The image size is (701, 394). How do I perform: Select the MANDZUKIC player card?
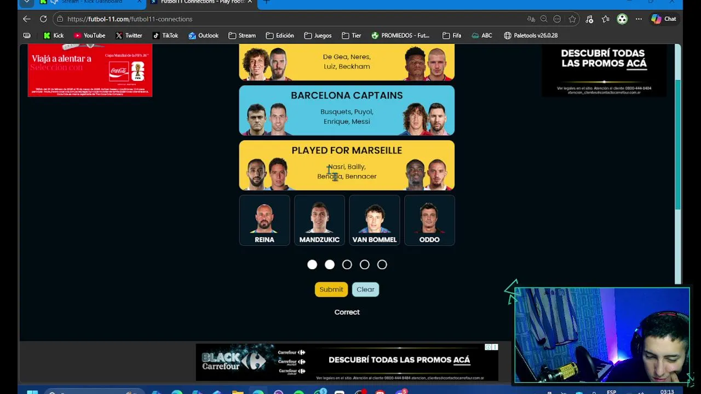tap(319, 221)
